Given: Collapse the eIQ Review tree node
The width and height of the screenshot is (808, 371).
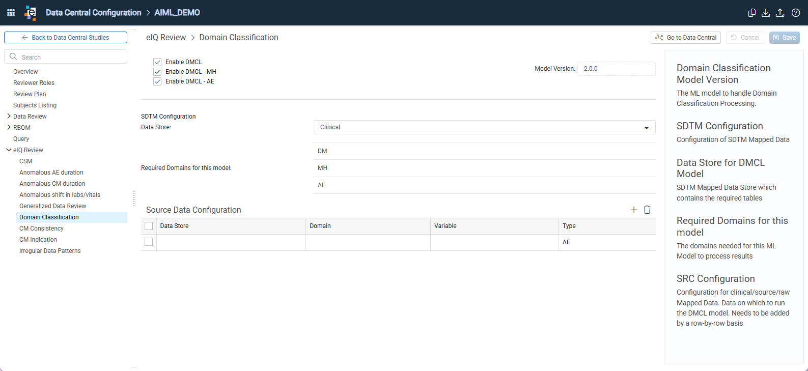Looking at the screenshot, I should point(9,150).
